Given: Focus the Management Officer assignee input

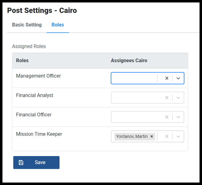Looking at the screenshot, I should 134,78.
